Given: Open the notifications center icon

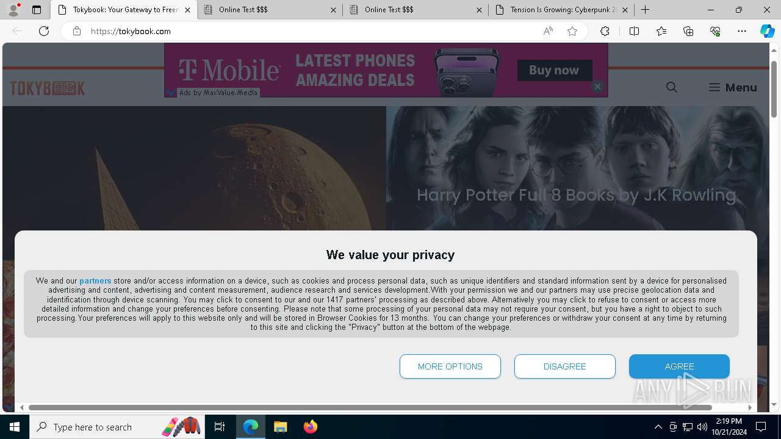Looking at the screenshot, I should (x=761, y=427).
